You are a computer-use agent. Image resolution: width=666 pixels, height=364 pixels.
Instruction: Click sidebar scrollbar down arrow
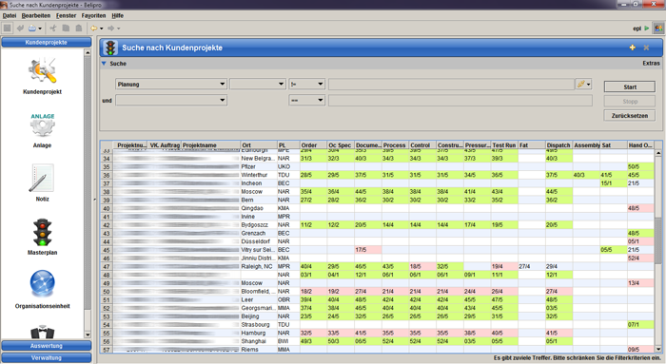pyautogui.click(x=88, y=335)
